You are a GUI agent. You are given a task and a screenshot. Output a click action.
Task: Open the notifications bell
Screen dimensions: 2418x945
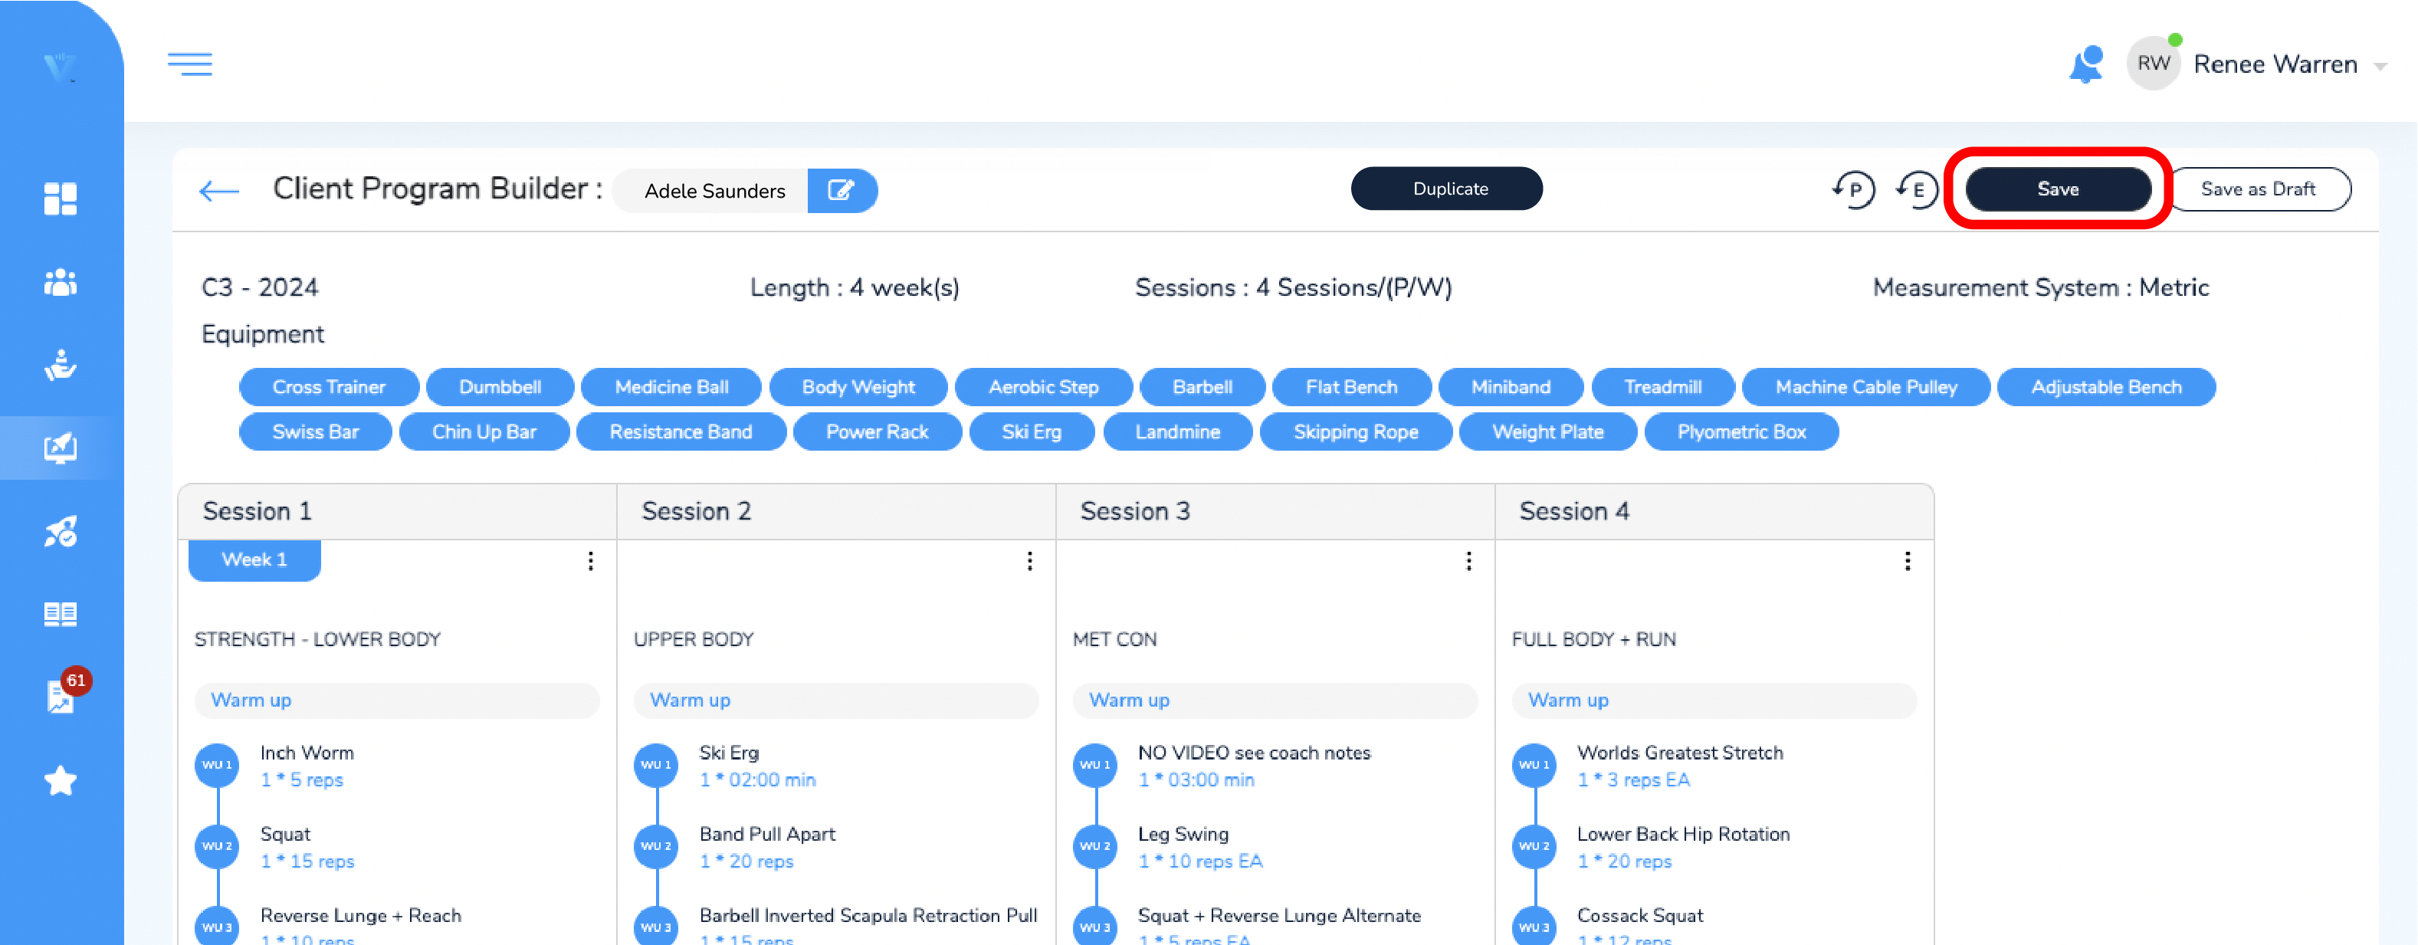(2085, 64)
